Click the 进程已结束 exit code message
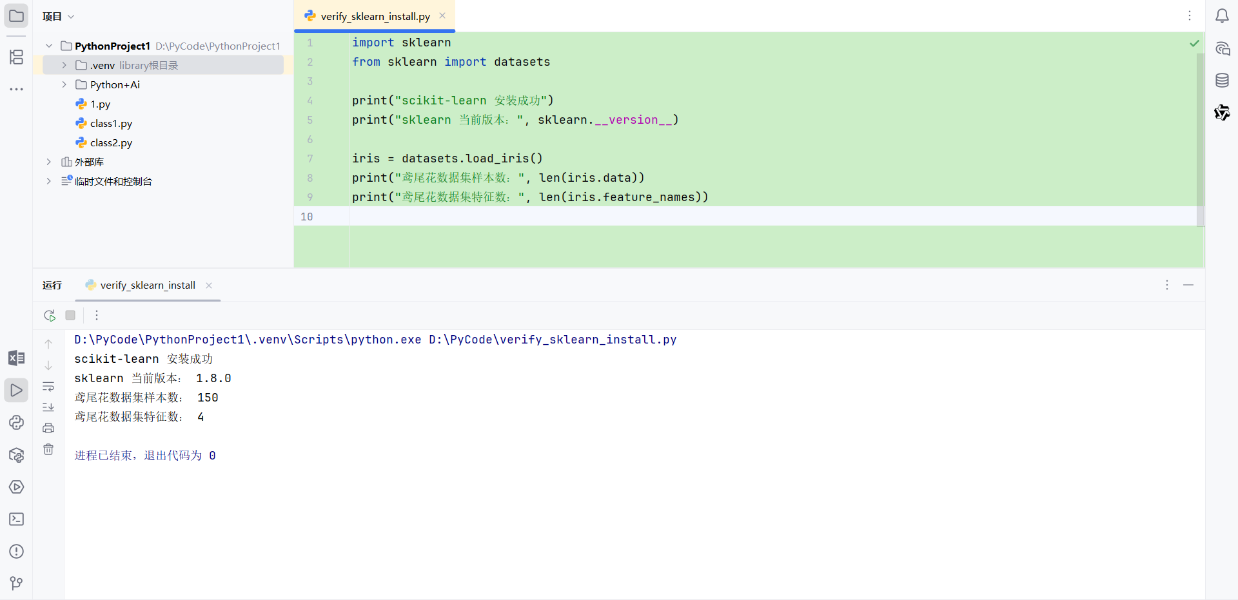 tap(145, 456)
